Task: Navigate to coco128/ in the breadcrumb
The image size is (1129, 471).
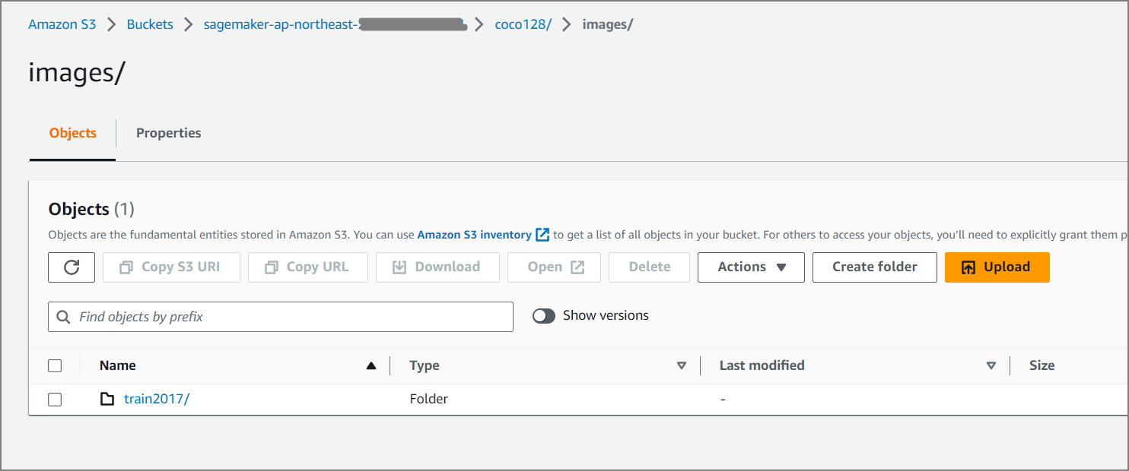Action: [x=523, y=24]
